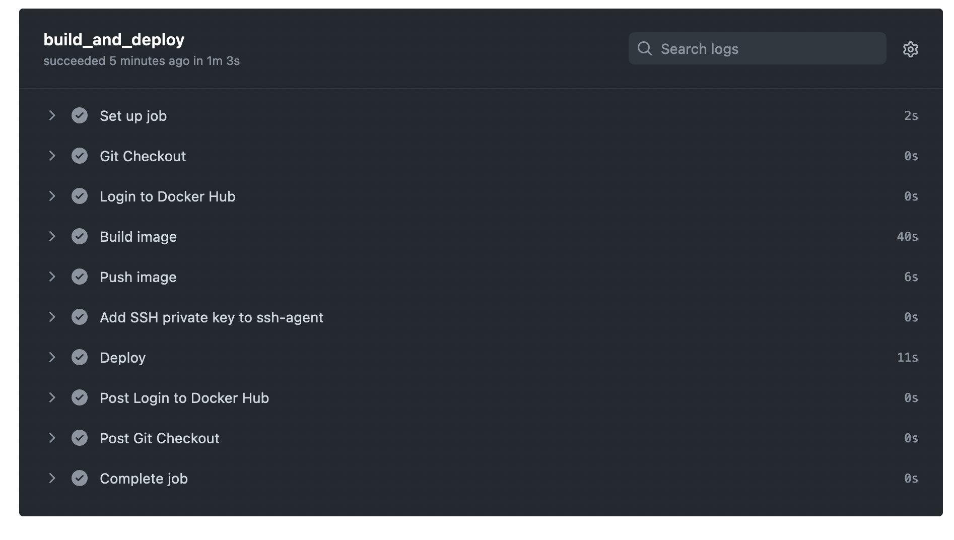Focus the Search logs input field
Image resolution: width=954 pixels, height=540 pixels.
pos(757,48)
